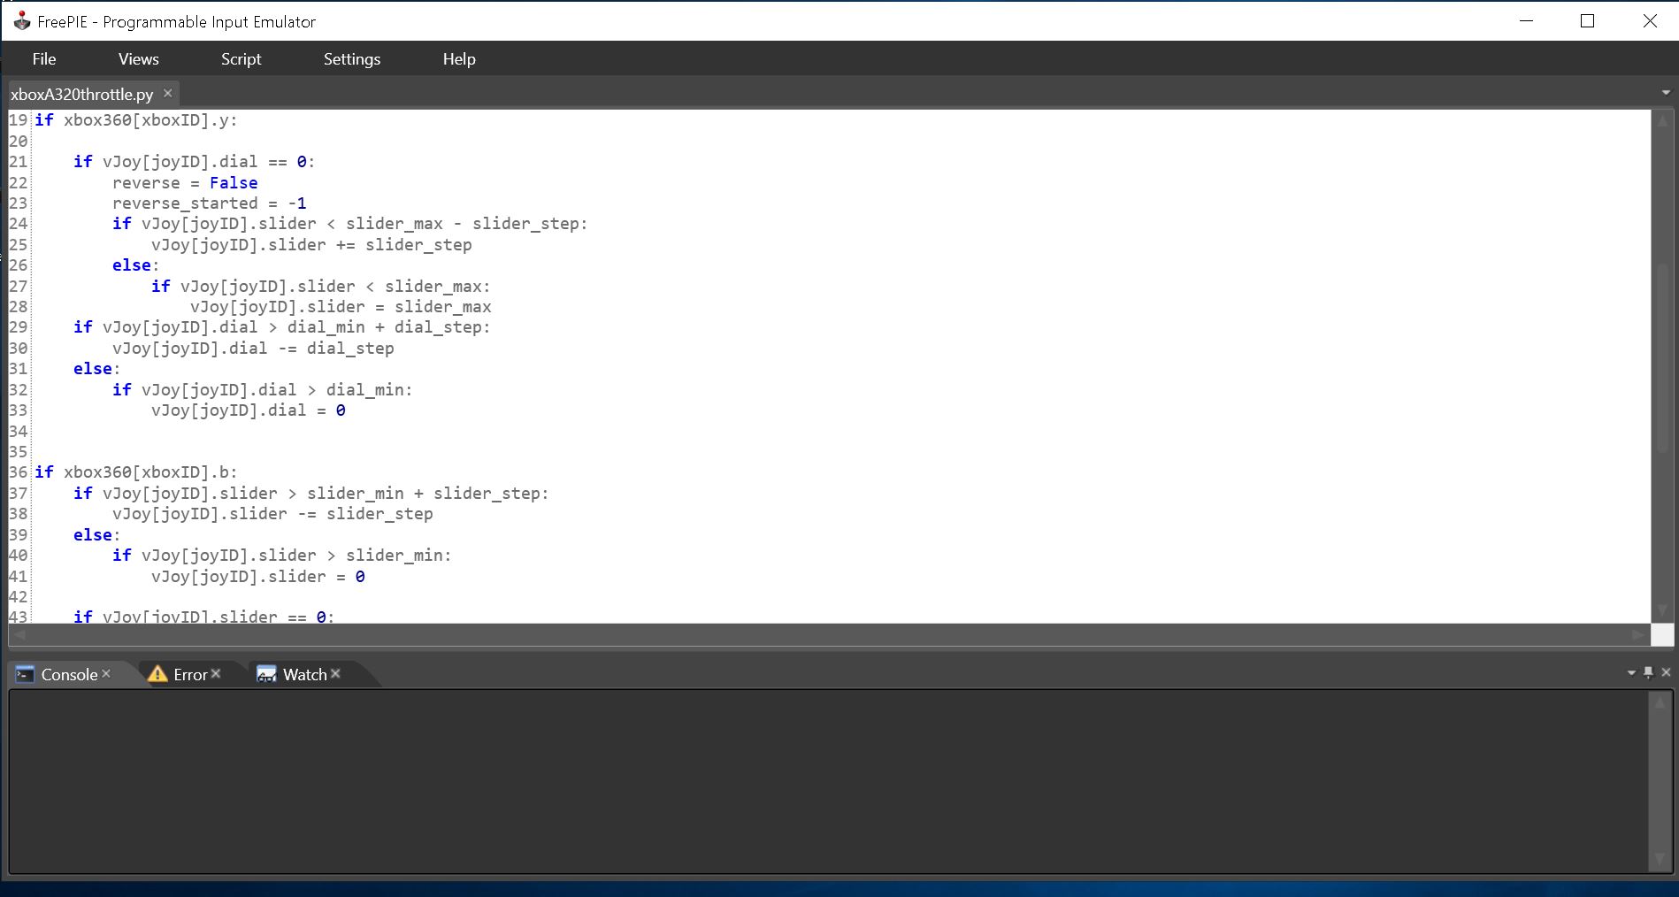Switch to the Console tab

(69, 674)
